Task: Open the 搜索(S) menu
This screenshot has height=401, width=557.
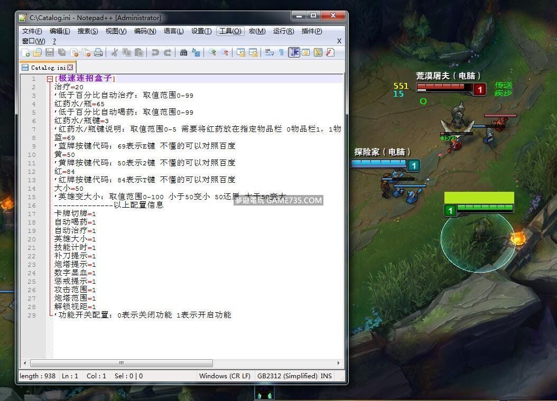Action: click(x=88, y=31)
